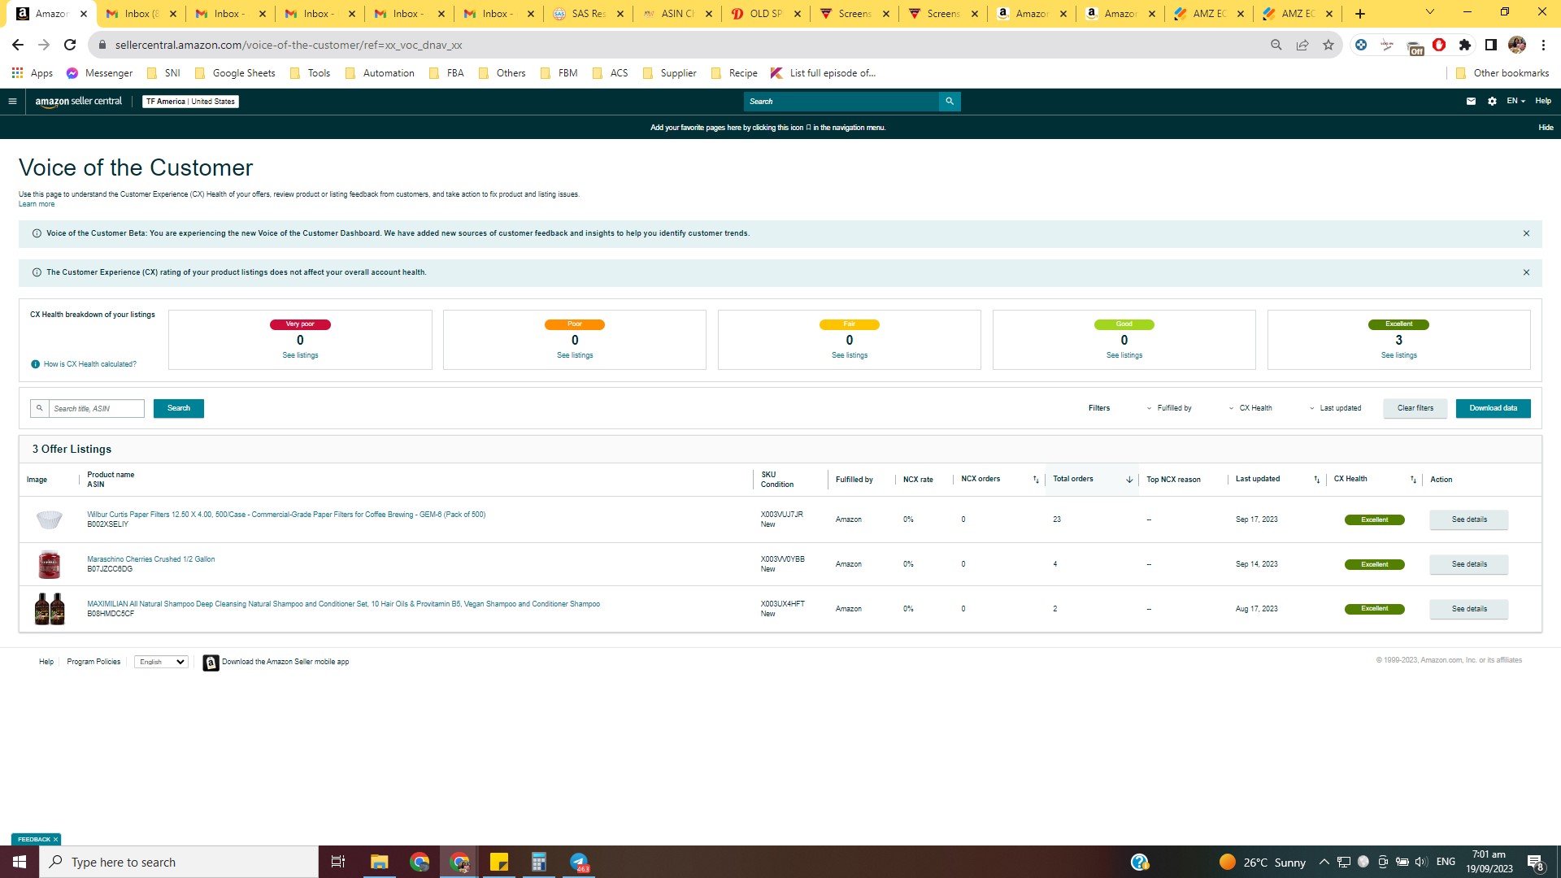Hide the favorite pages bar with Hide

coord(1546,128)
